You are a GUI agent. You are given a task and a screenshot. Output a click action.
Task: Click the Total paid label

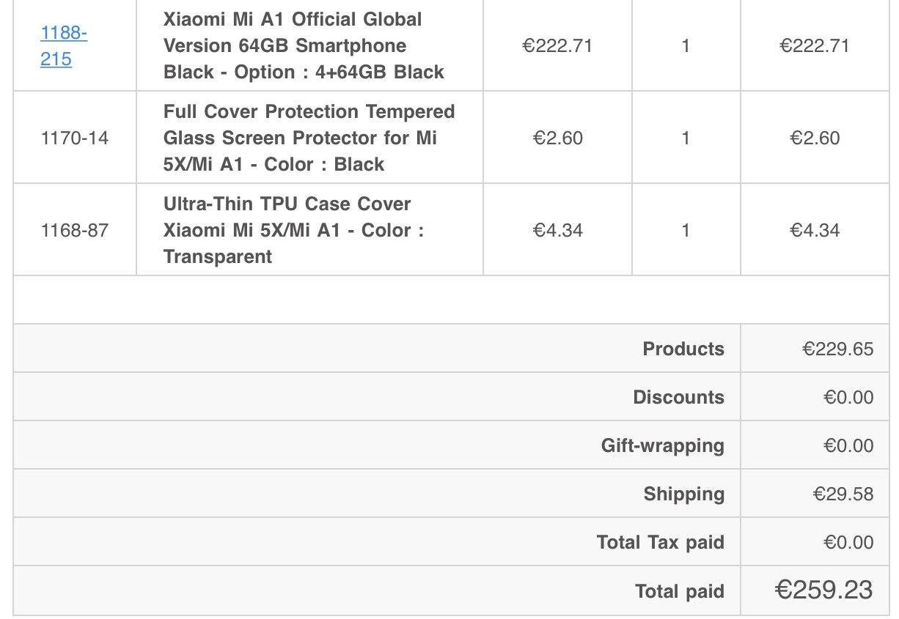pos(680,591)
